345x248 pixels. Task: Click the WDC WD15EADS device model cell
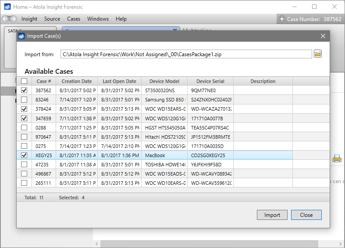point(164,174)
